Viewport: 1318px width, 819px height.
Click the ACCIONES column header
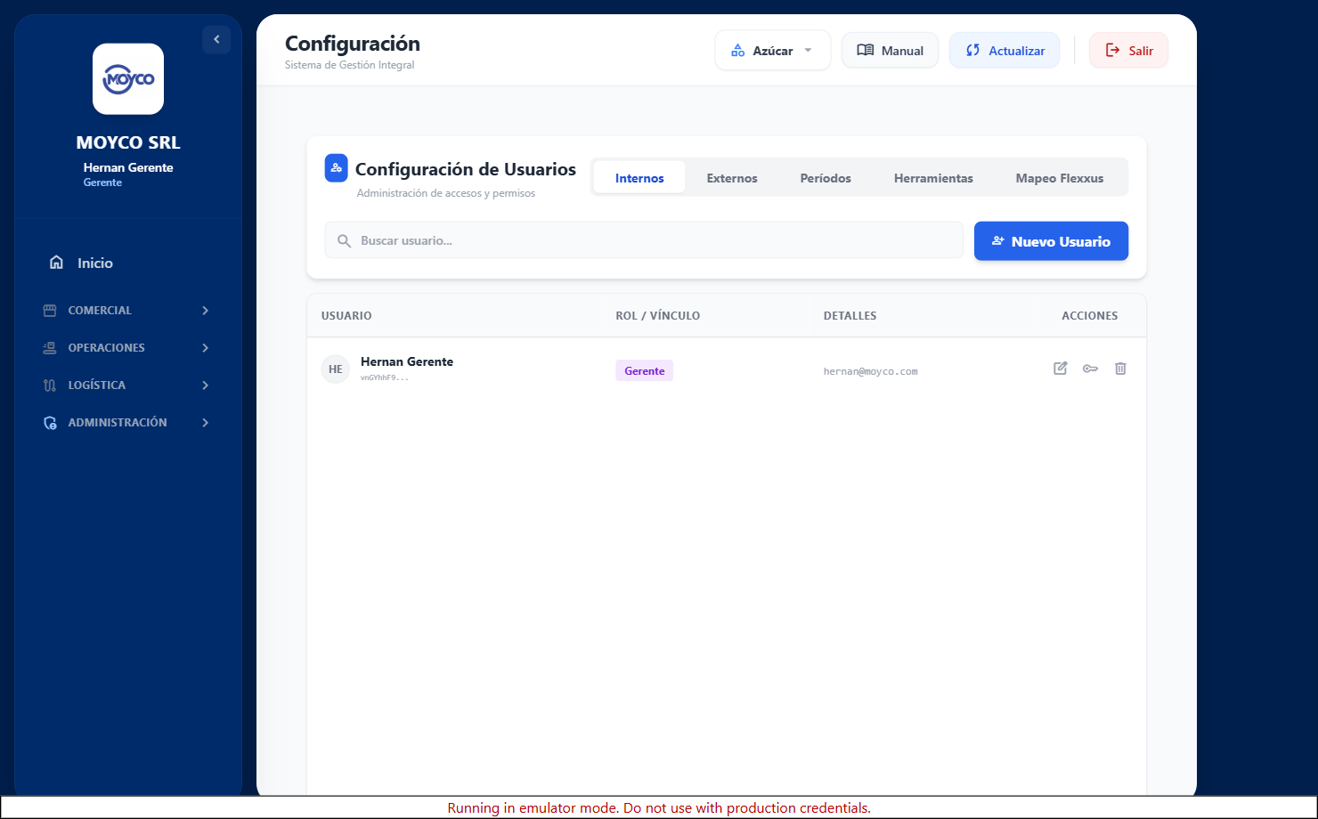[1090, 316]
